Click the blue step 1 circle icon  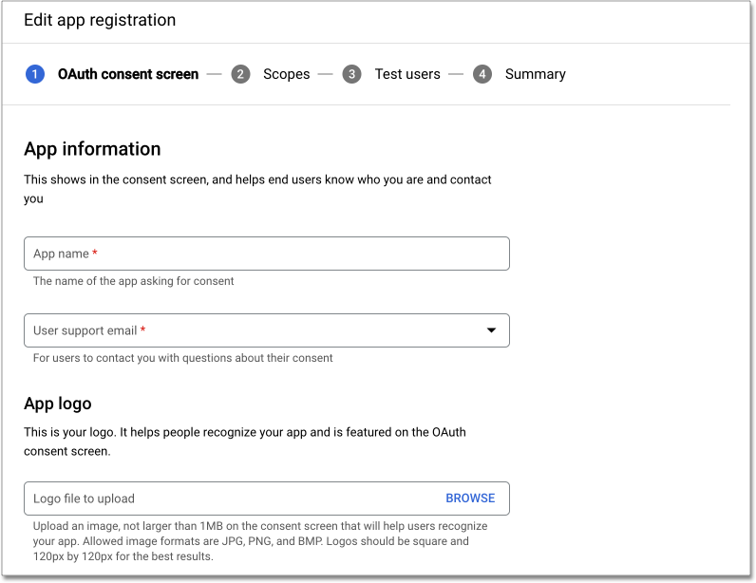coord(35,74)
